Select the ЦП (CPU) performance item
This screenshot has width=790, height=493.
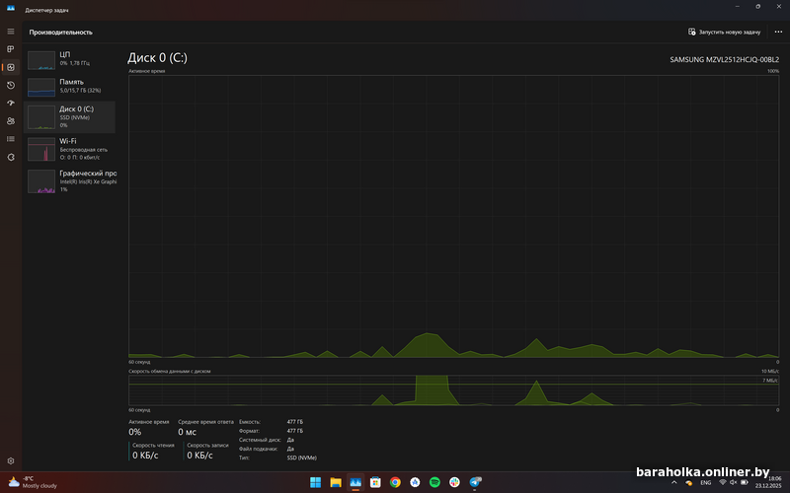click(x=70, y=58)
